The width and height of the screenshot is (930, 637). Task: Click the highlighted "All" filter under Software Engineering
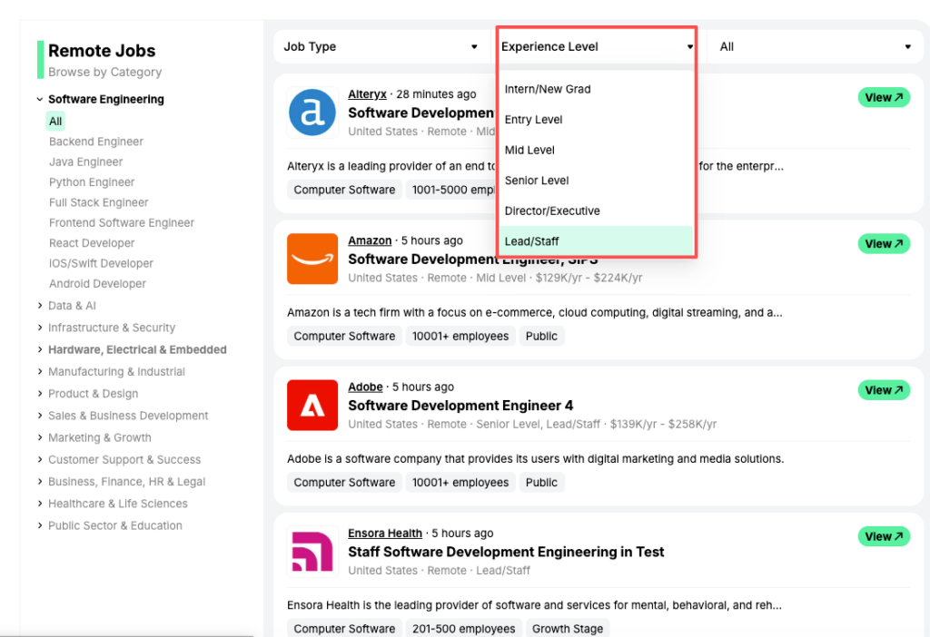click(x=54, y=120)
